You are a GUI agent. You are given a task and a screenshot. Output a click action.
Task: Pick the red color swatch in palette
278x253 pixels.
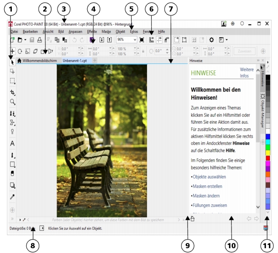[267, 158]
